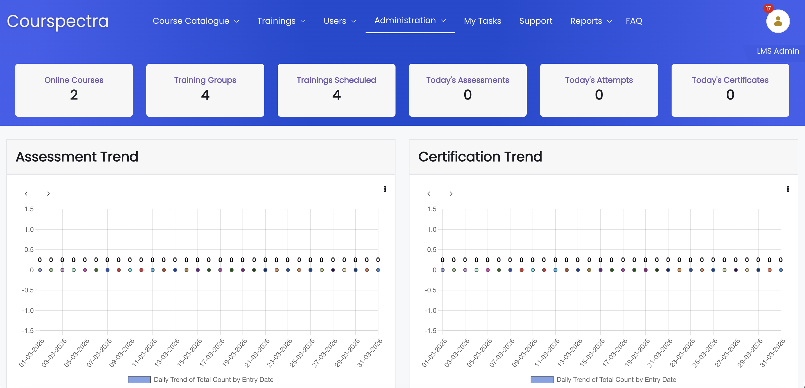Go to previous period in Assessment Trend
The image size is (805, 388).
coord(26,194)
